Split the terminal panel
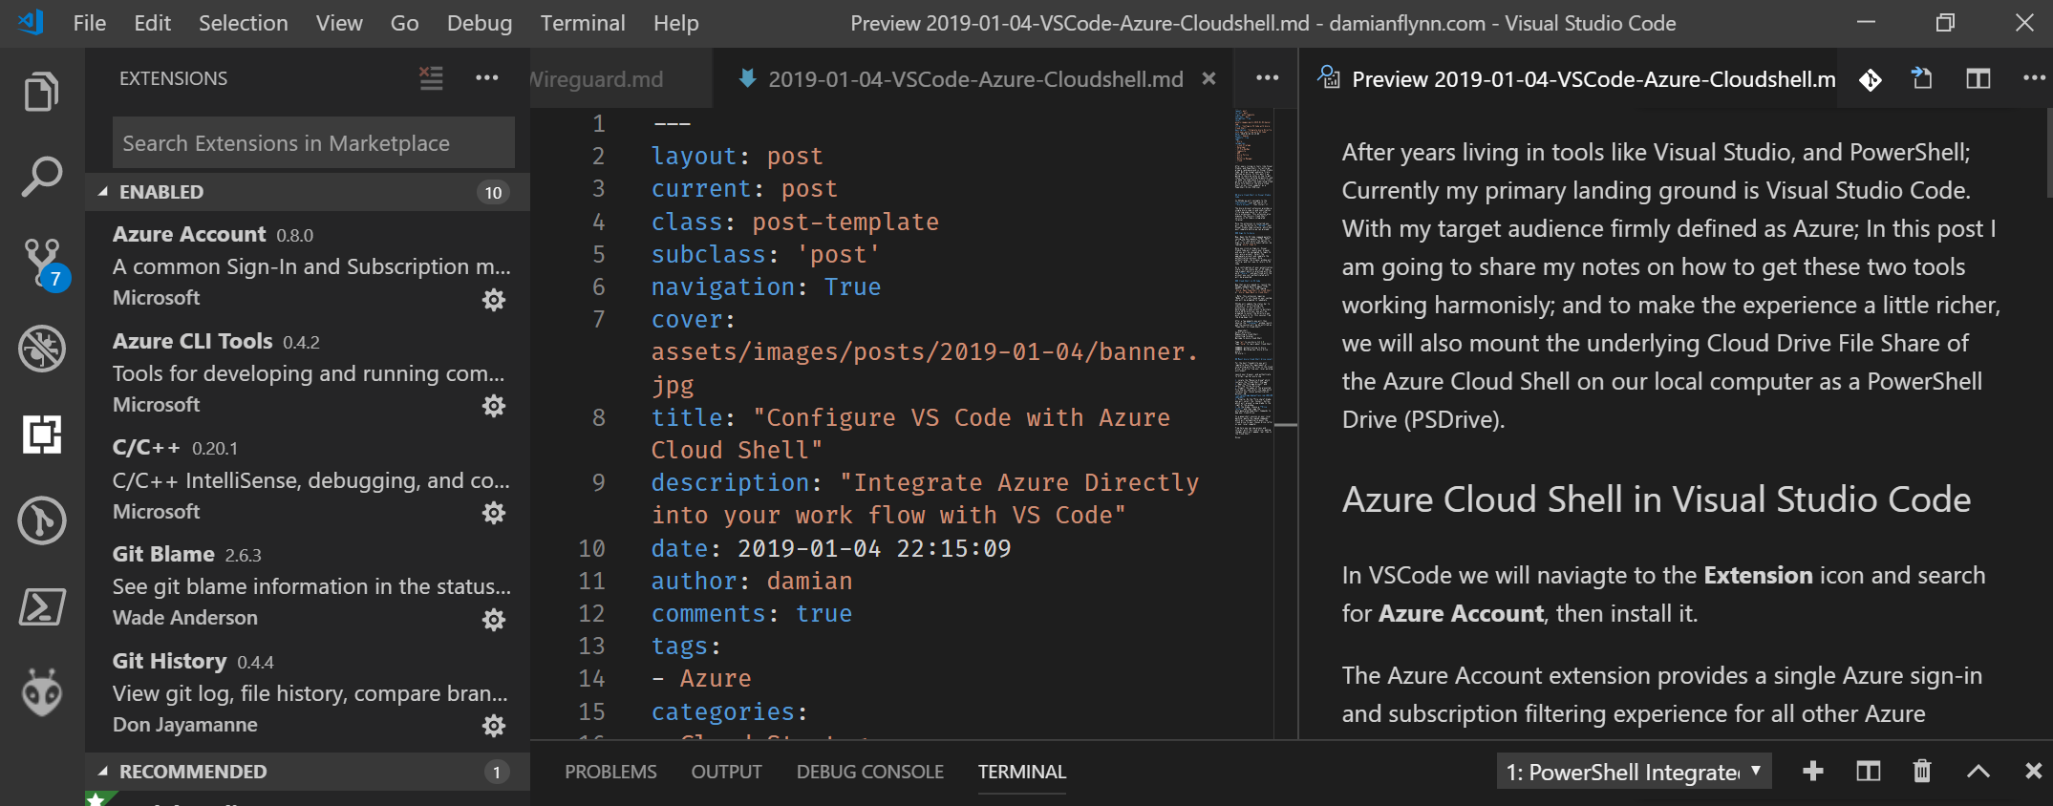Viewport: 2053px width, 806px height. tap(1869, 771)
